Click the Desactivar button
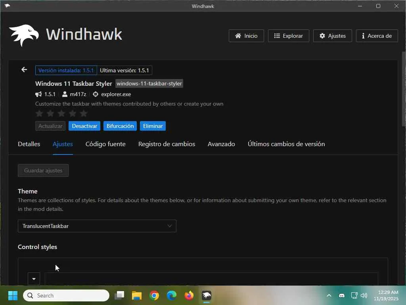 (x=84, y=126)
